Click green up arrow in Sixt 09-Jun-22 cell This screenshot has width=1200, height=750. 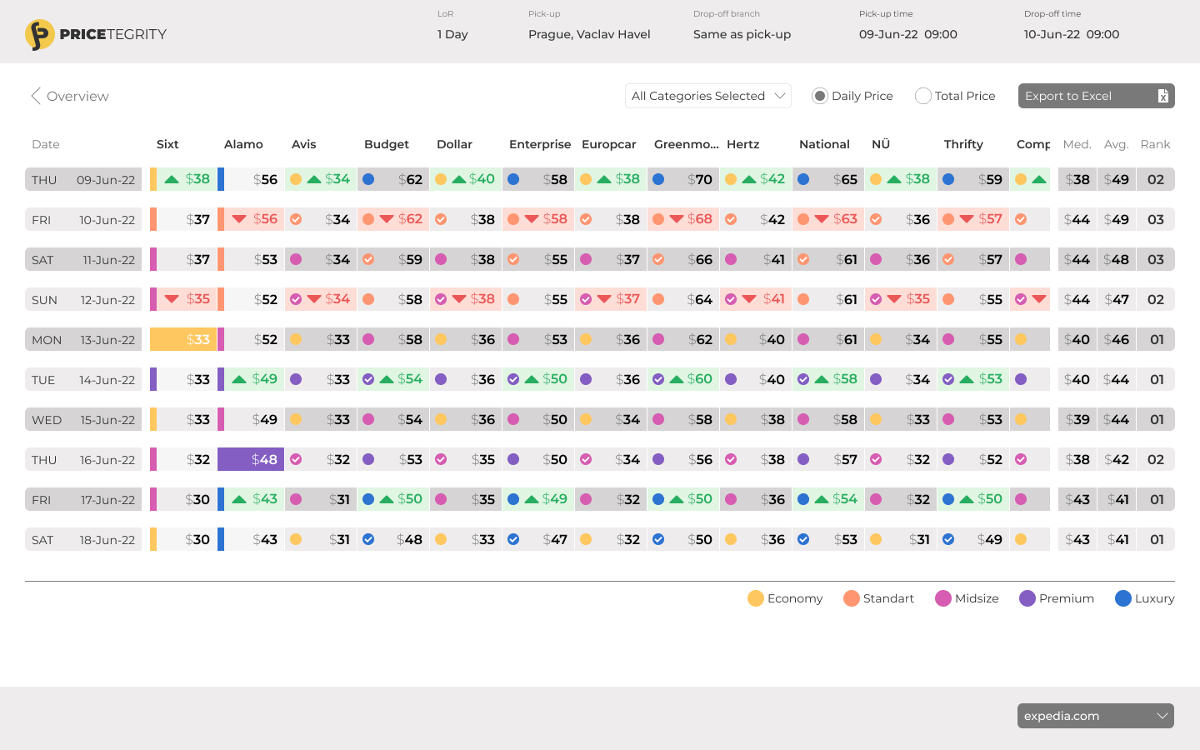pyautogui.click(x=172, y=179)
